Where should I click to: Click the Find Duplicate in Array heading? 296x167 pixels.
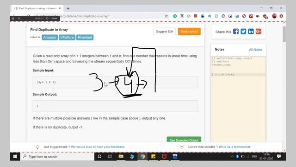49,30
